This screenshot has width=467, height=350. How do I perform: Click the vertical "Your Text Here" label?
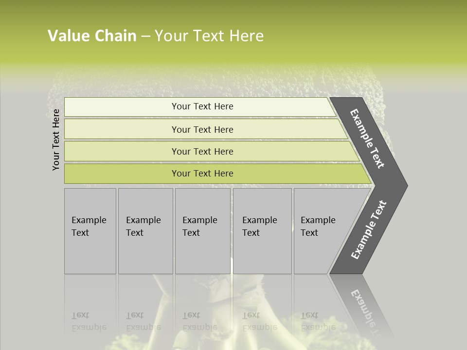click(x=56, y=140)
